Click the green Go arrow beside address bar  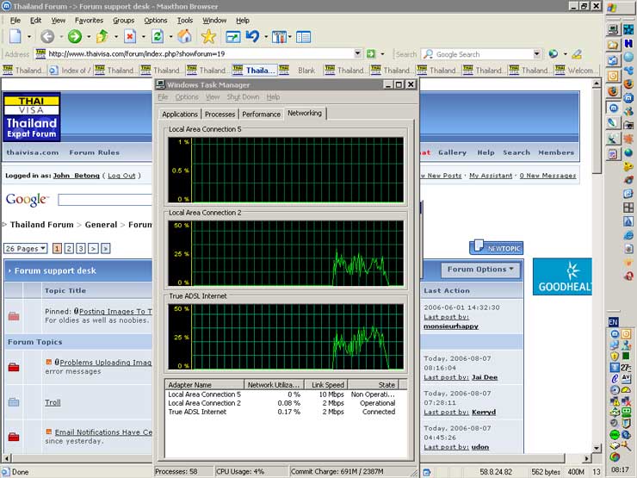coord(371,53)
